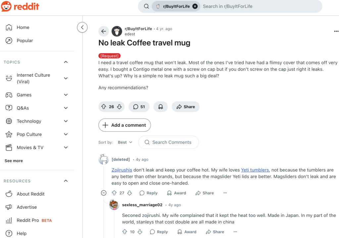Share sexless_marriage02's comment
339x238 pixels.
(215, 232)
